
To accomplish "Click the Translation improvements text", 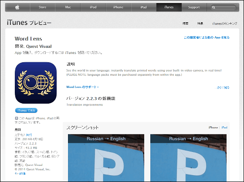I will coord(85,105).
